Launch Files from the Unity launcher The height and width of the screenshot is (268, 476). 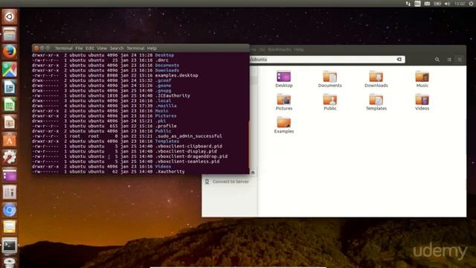10,34
